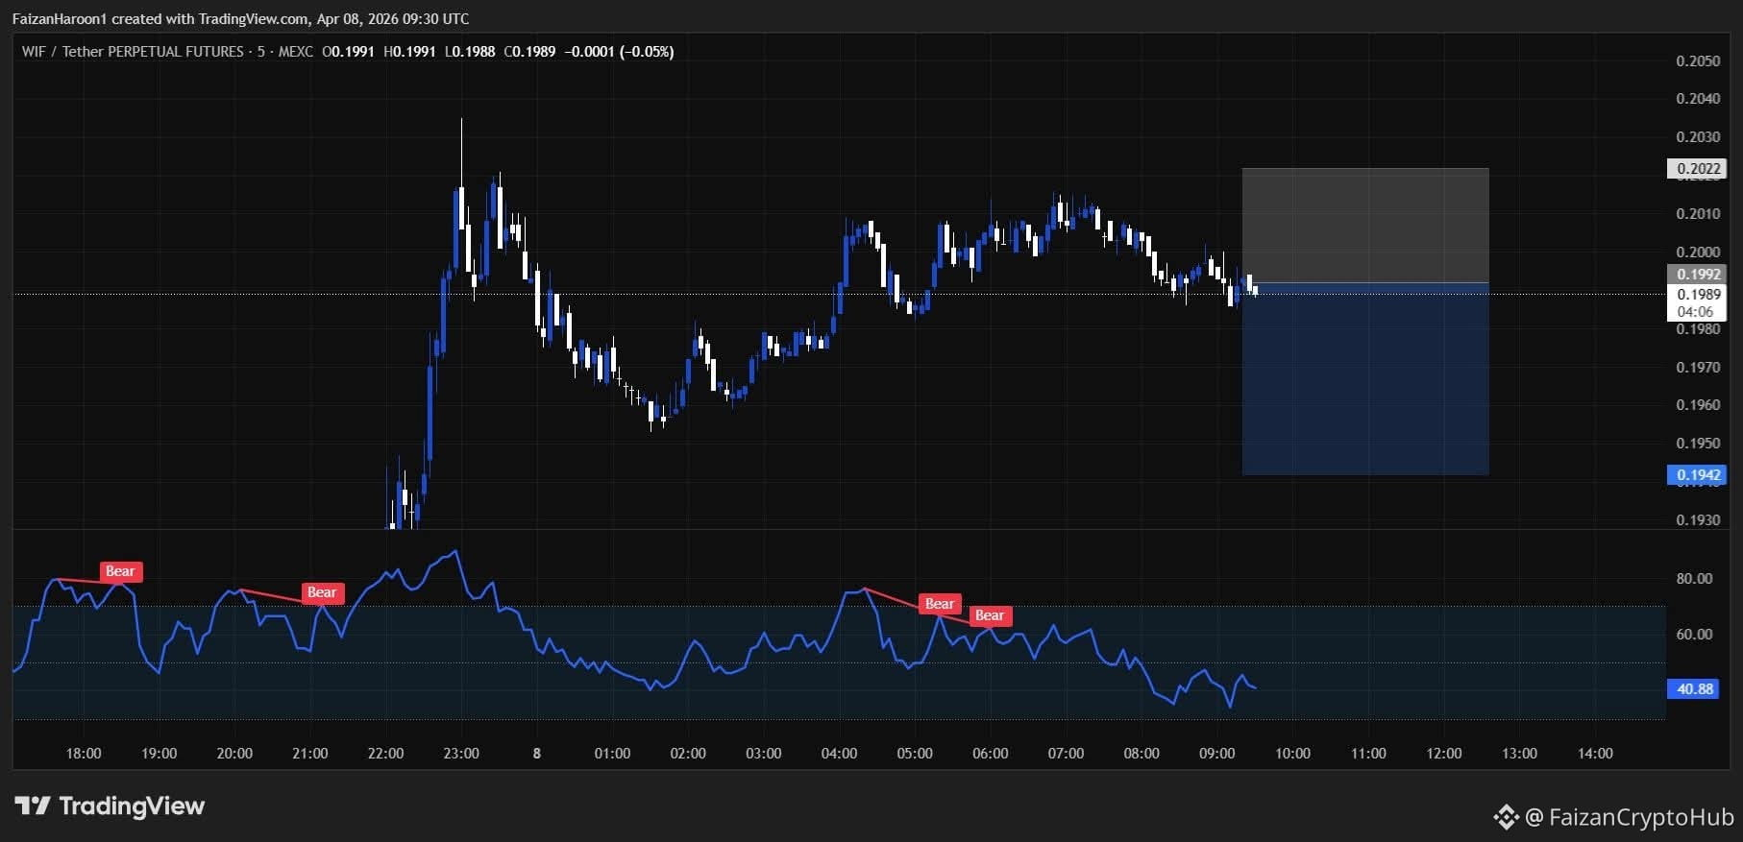Click the 0.2022 stop price label
The height and width of the screenshot is (842, 1743).
coord(1696,169)
